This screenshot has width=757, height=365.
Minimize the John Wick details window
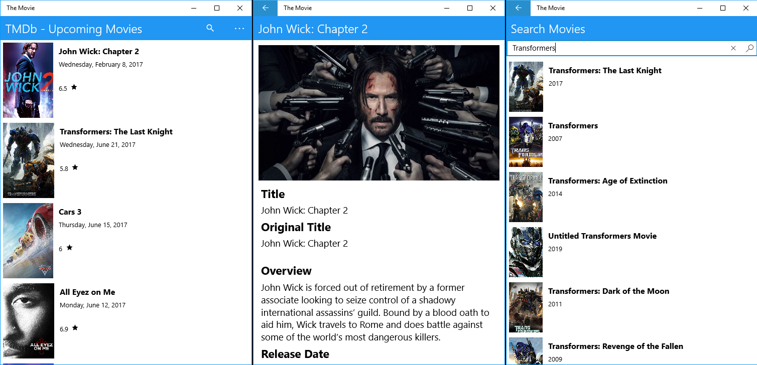[447, 8]
